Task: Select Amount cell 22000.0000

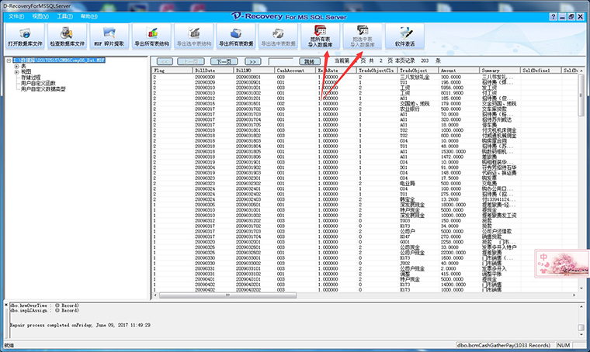Action: pos(453,253)
